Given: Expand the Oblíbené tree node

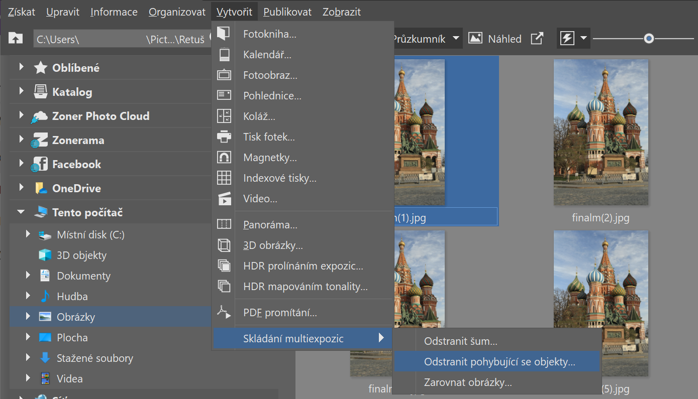Looking at the screenshot, I should coord(21,67).
